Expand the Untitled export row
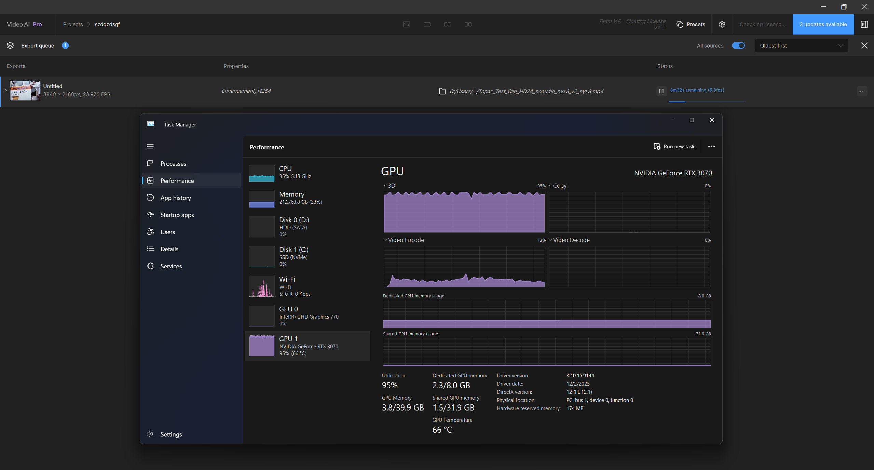The height and width of the screenshot is (470, 874). click(x=5, y=91)
